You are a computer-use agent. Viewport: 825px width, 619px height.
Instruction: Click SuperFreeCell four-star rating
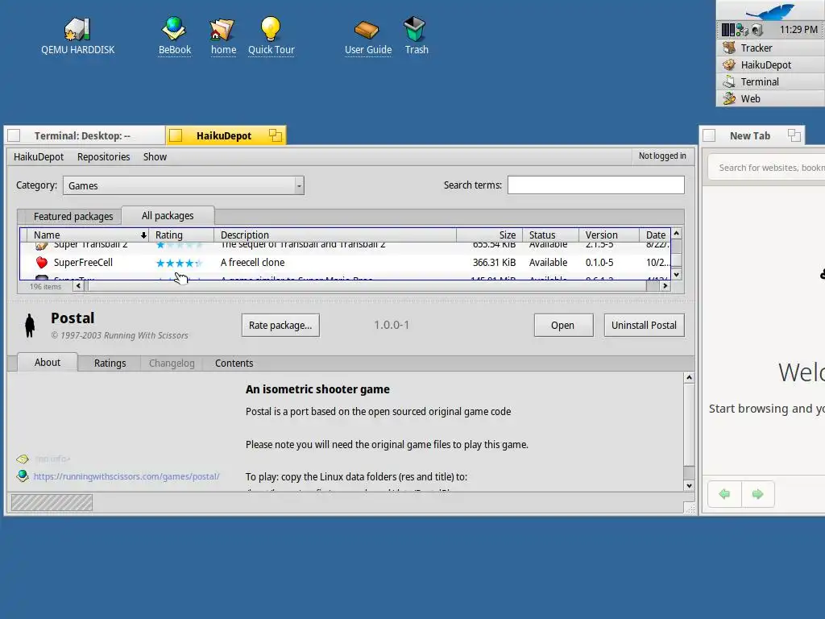178,263
